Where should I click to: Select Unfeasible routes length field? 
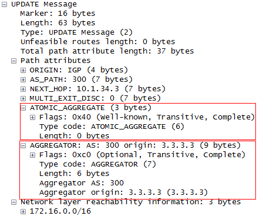click(98, 42)
